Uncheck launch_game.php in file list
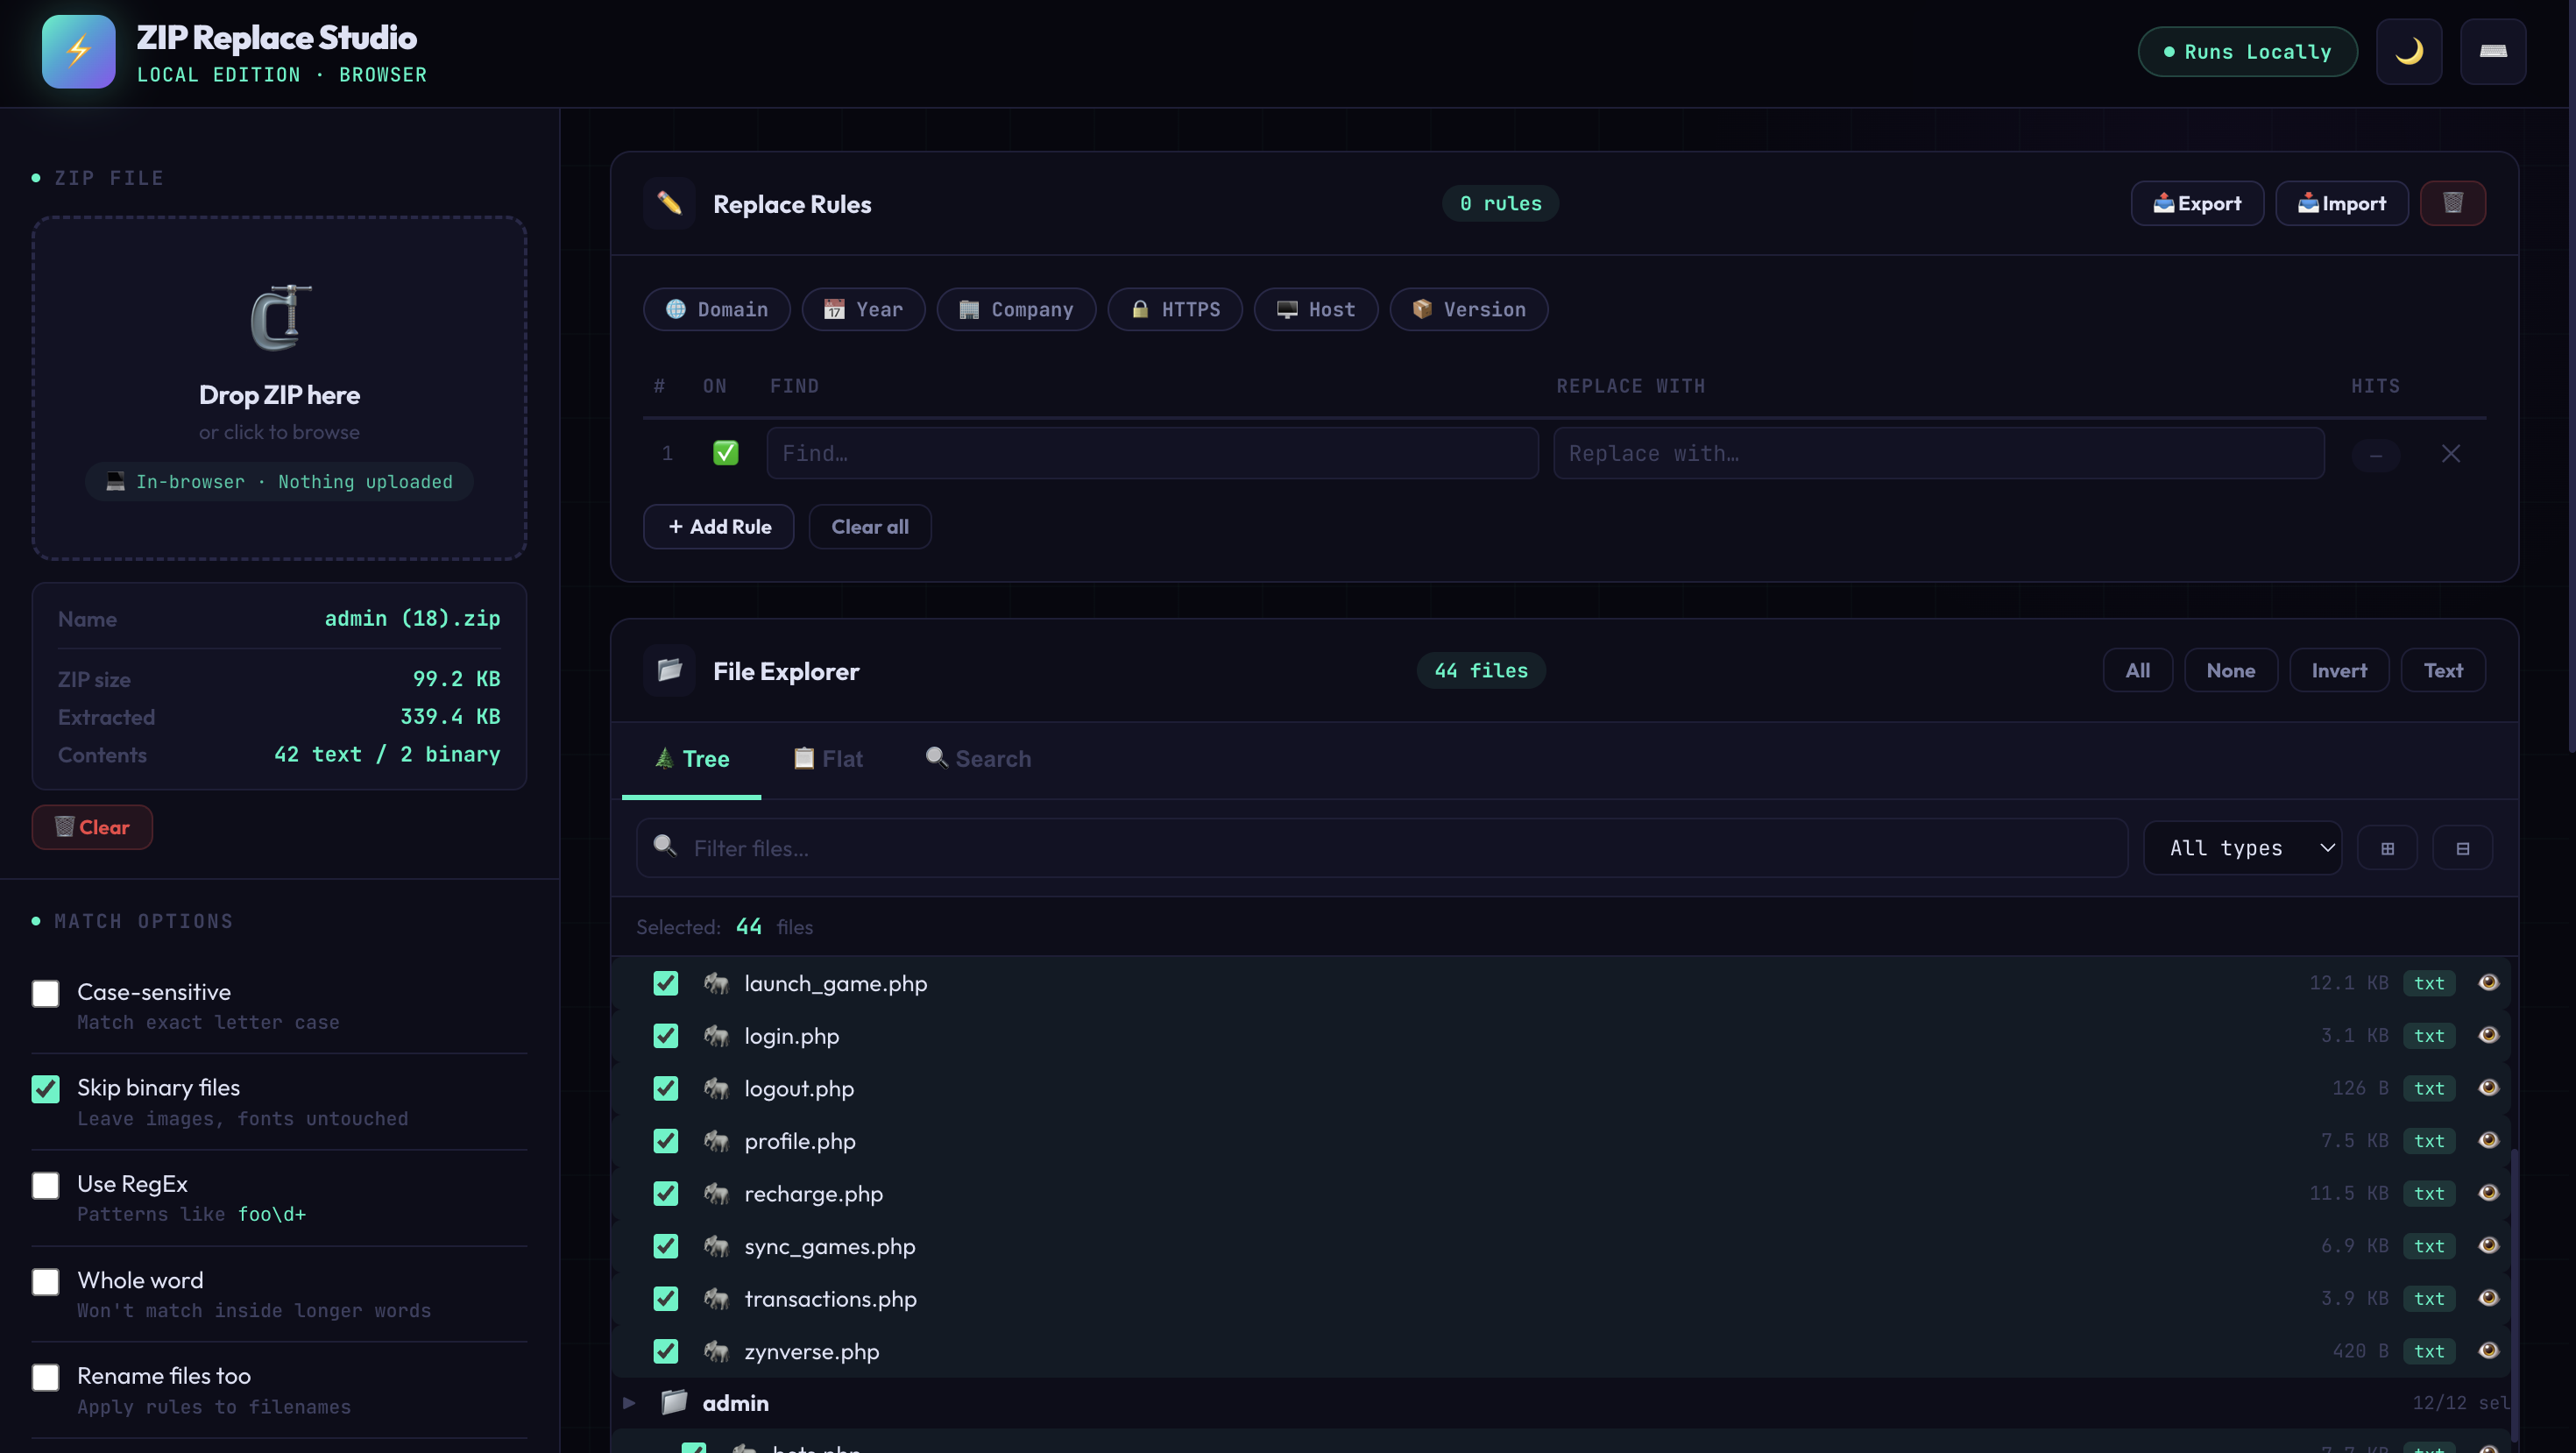Image resolution: width=2576 pixels, height=1453 pixels. pos(665,983)
